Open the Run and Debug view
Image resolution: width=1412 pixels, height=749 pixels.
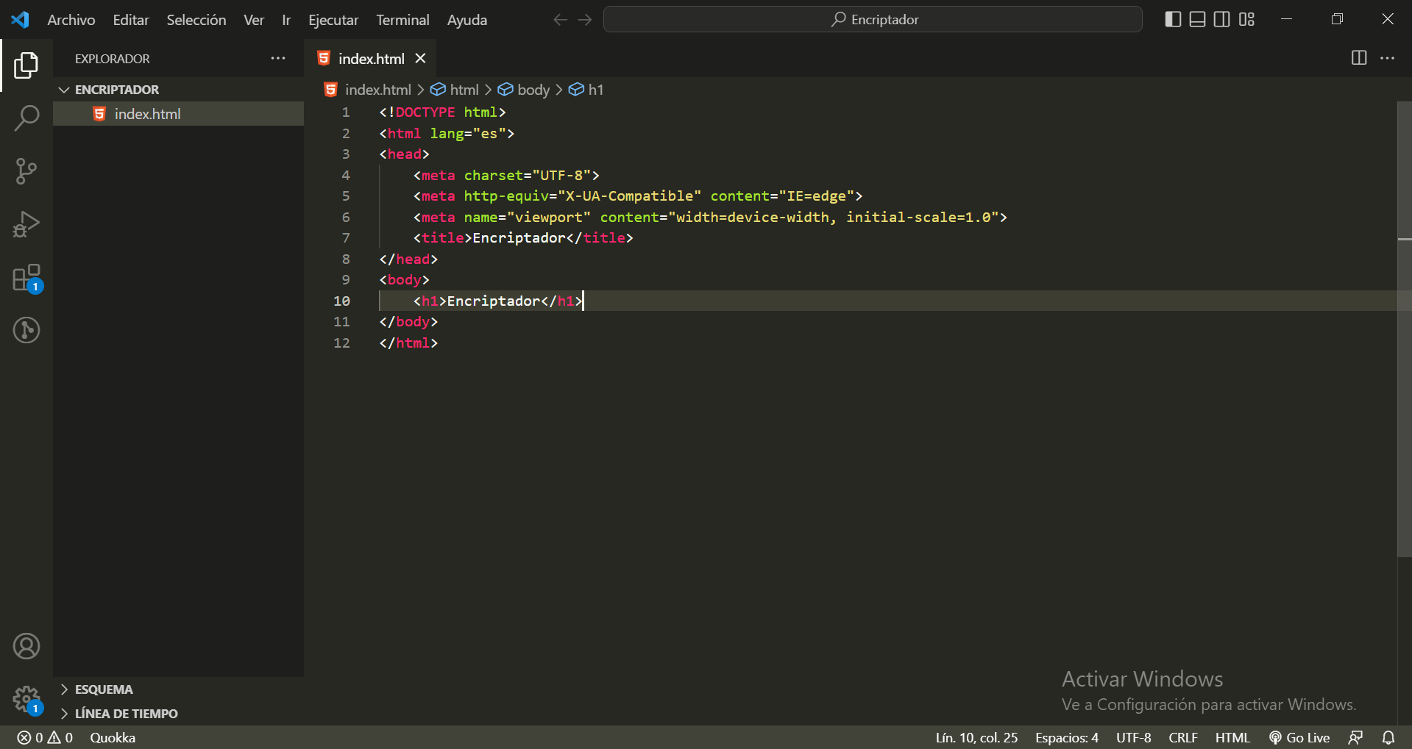coord(26,224)
